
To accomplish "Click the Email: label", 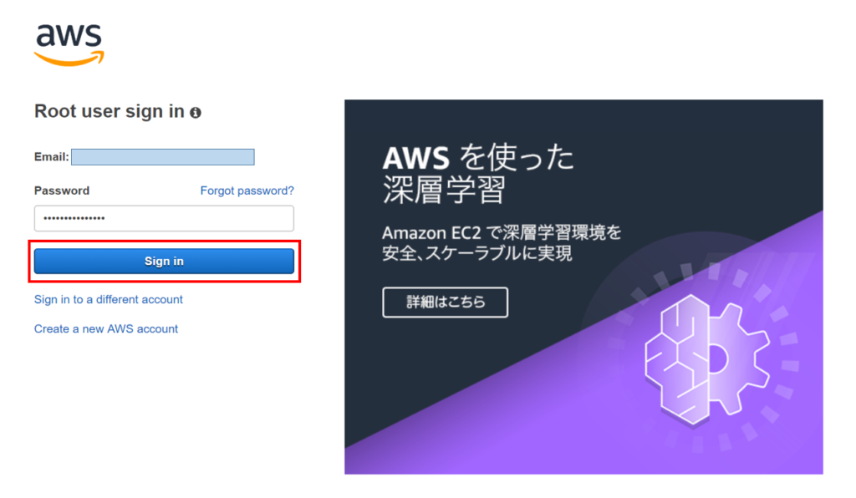I will [x=51, y=157].
